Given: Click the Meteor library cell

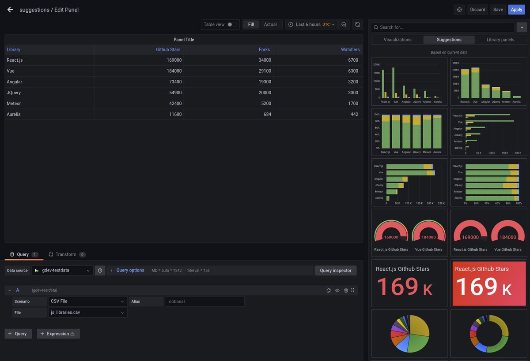Looking at the screenshot, I should tap(49, 104).
